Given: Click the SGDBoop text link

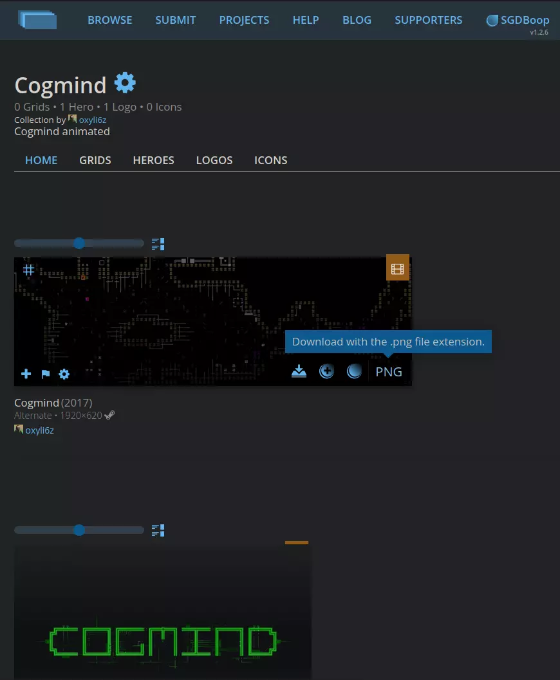Looking at the screenshot, I should pos(525,20).
